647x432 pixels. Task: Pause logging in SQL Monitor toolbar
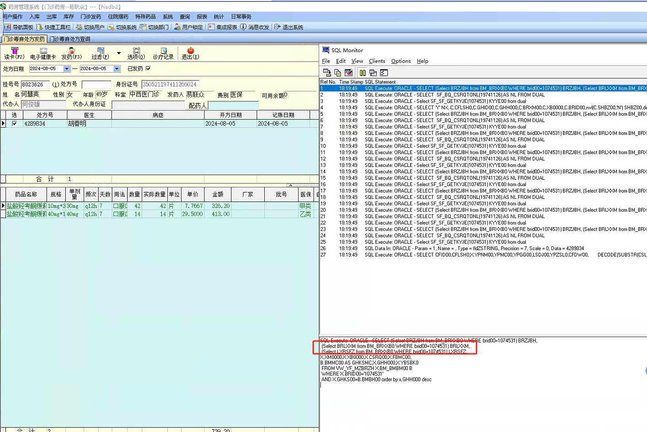click(x=363, y=73)
